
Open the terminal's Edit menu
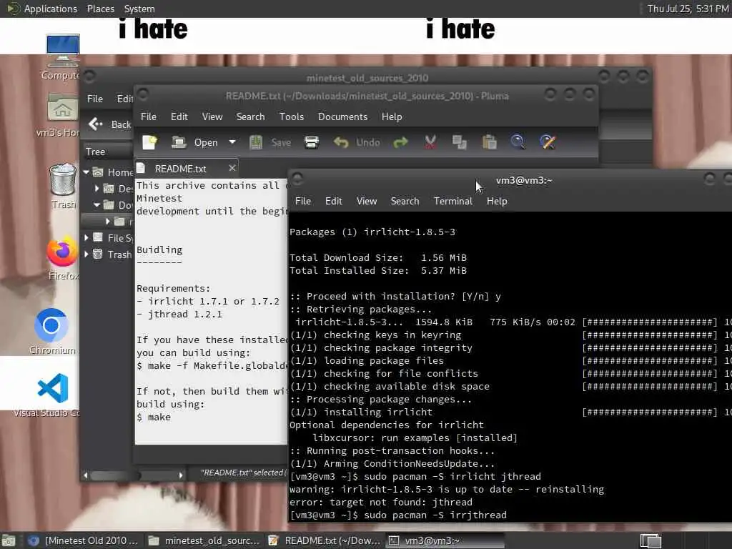(x=333, y=201)
